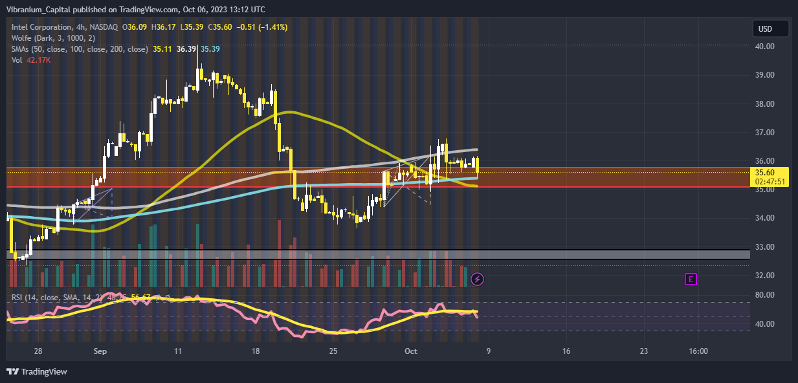
Task: Click the RSI 80.00 axis label
Action: pyautogui.click(x=766, y=295)
